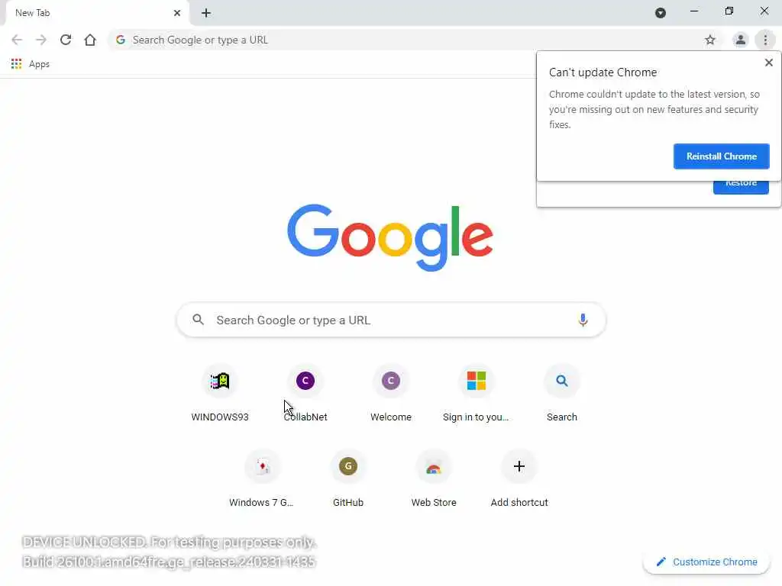Open the Apps grid shortcut
Screen dimensions: 782x586
31,64
